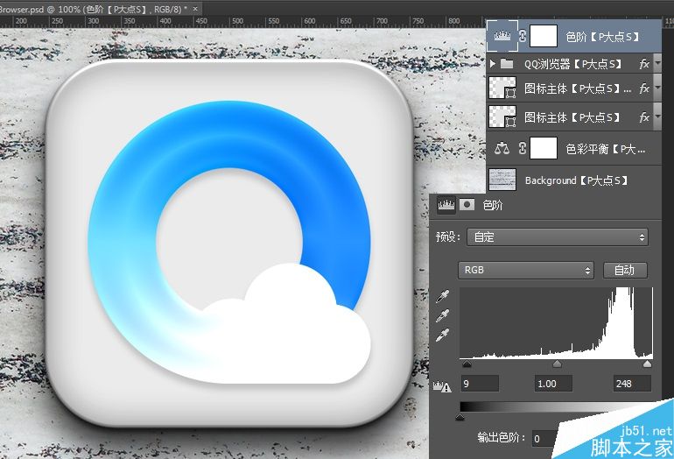This screenshot has height=459, width=674.
Task: Click the Color Balance scales icon
Action: coord(502,149)
